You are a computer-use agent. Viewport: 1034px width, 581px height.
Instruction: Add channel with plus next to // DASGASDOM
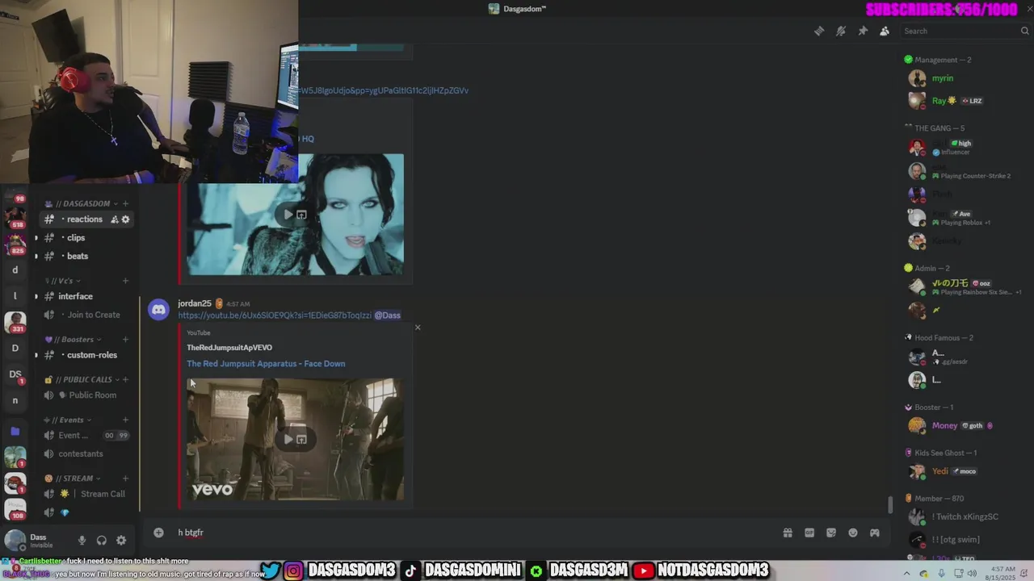click(125, 203)
